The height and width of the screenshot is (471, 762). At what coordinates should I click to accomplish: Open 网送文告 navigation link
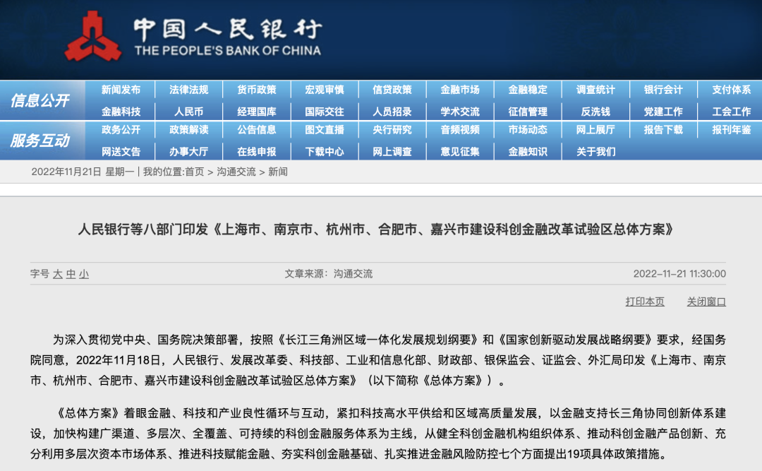pos(121,151)
